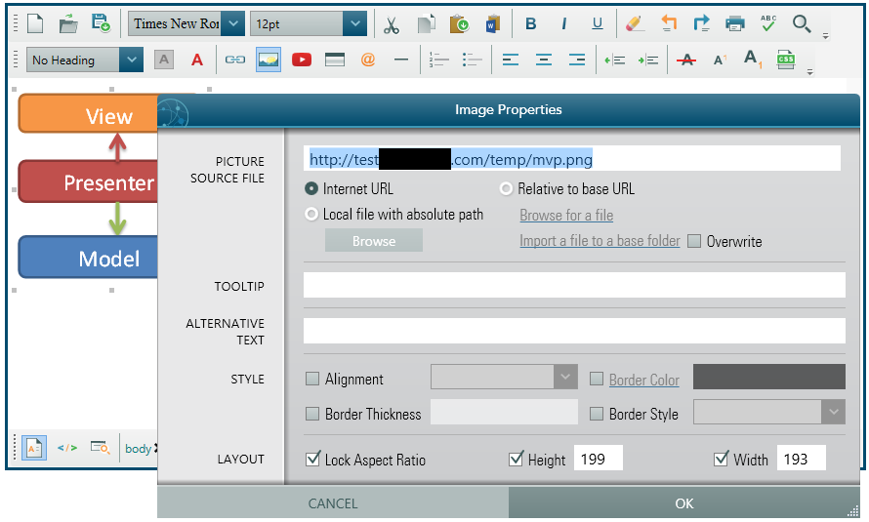This screenshot has height=522, width=869.
Task: Click the Insert hyperlink icon
Action: [x=234, y=60]
